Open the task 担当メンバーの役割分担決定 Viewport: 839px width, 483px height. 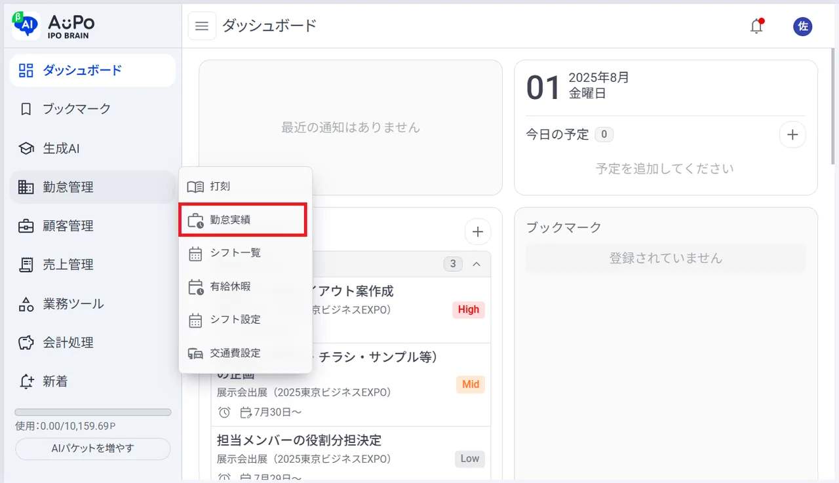299,440
